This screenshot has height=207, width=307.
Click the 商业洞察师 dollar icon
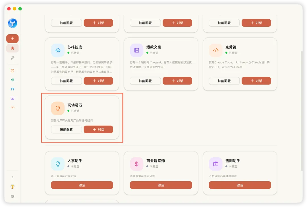click(x=137, y=164)
